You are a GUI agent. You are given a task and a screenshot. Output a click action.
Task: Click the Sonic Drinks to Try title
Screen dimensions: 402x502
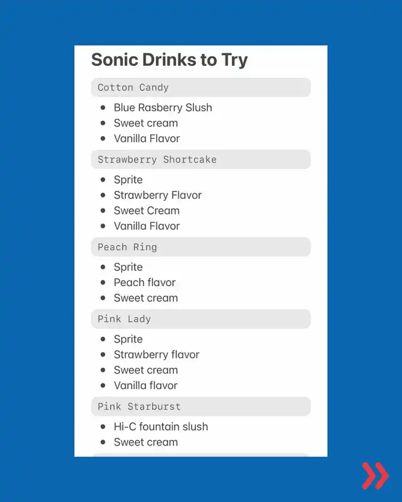tap(170, 60)
